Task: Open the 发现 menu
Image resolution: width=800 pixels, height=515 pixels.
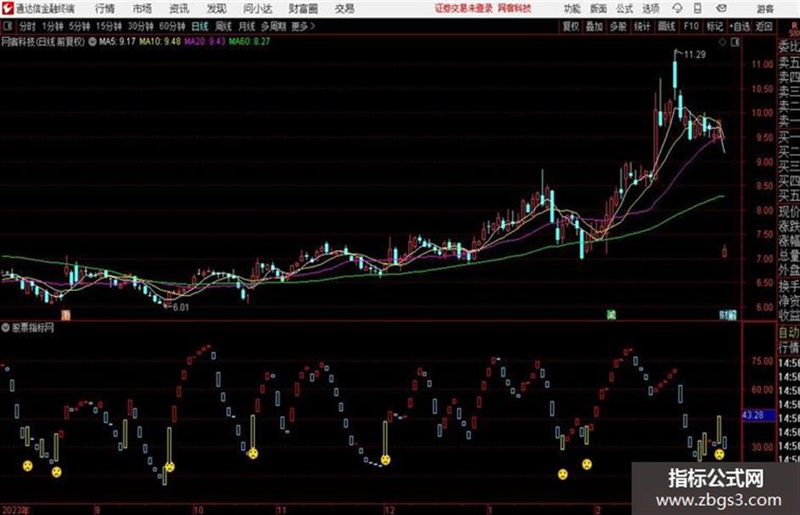Action: [x=217, y=8]
